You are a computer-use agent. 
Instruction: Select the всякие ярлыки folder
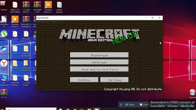pos(59,7)
